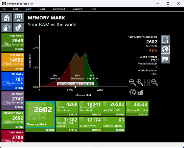Rerun the 2D Mark test
The height and width of the screenshot is (148, 184).
coord(19,88)
